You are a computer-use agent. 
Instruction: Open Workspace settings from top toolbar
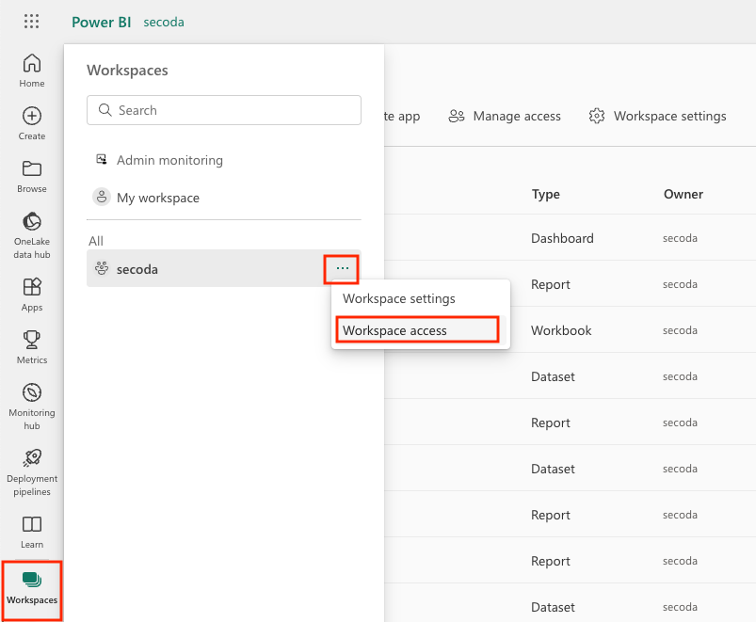click(x=657, y=117)
